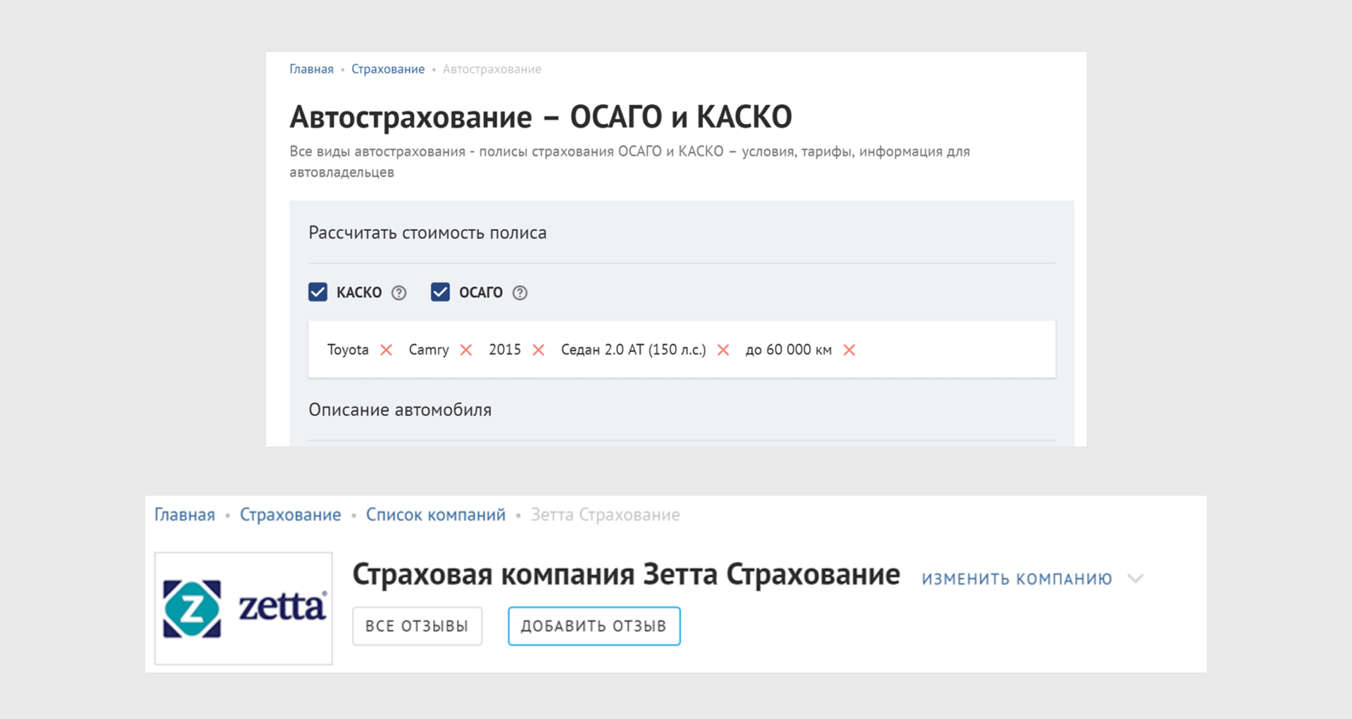Click the Добавить отзыв button
This screenshot has width=1352, height=719.
pyautogui.click(x=594, y=626)
